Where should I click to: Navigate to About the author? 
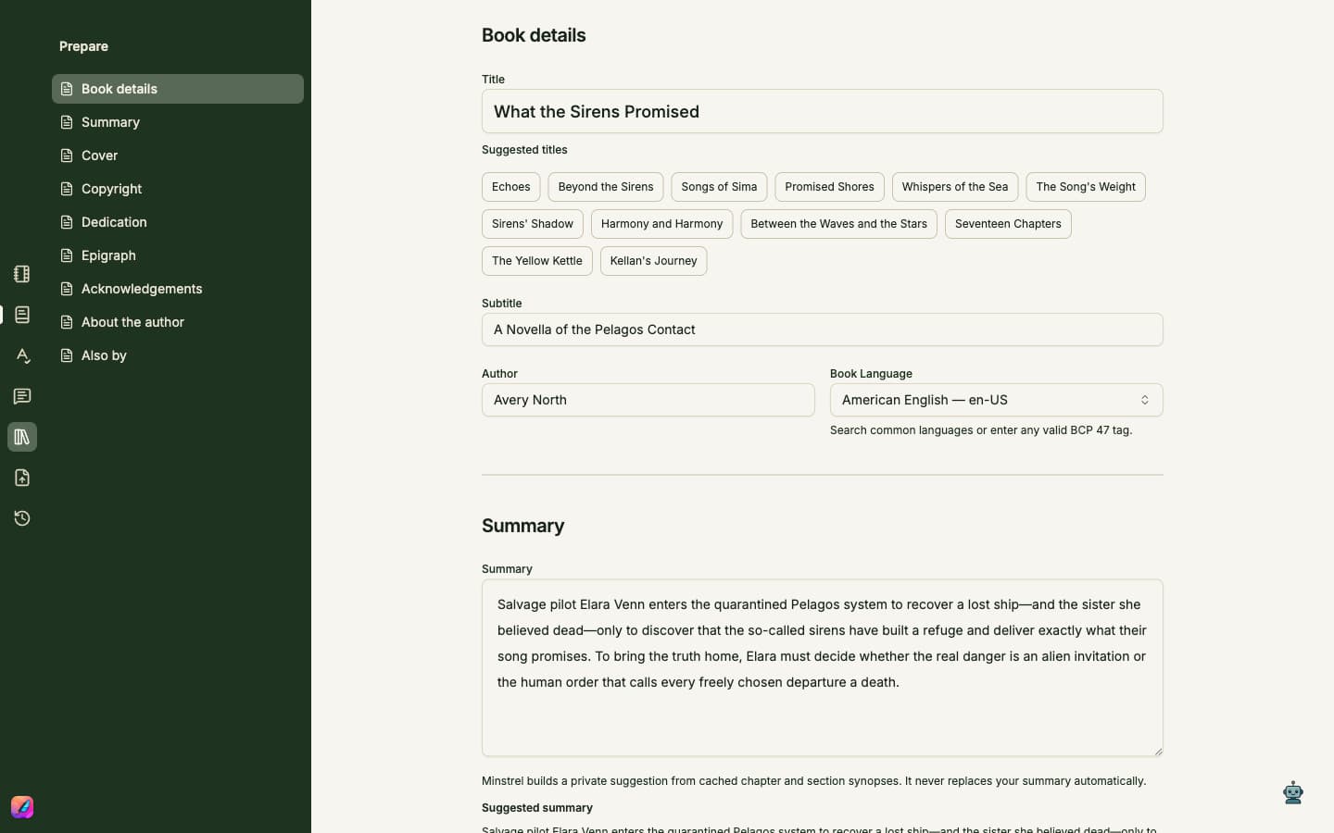[x=178, y=322]
